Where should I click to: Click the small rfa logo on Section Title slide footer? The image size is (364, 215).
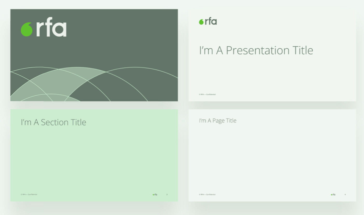(x=155, y=195)
